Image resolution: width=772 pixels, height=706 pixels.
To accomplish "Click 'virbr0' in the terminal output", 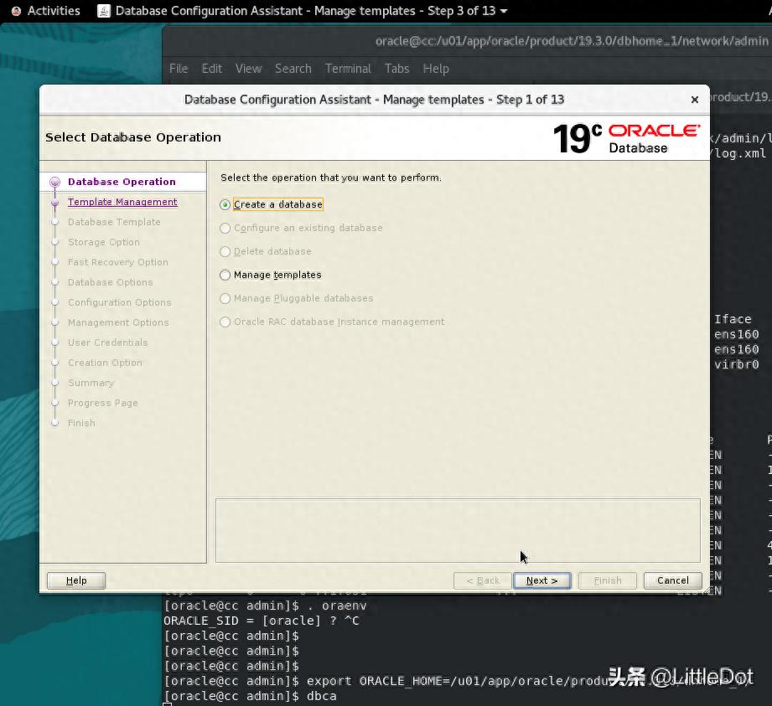I will click(x=737, y=364).
